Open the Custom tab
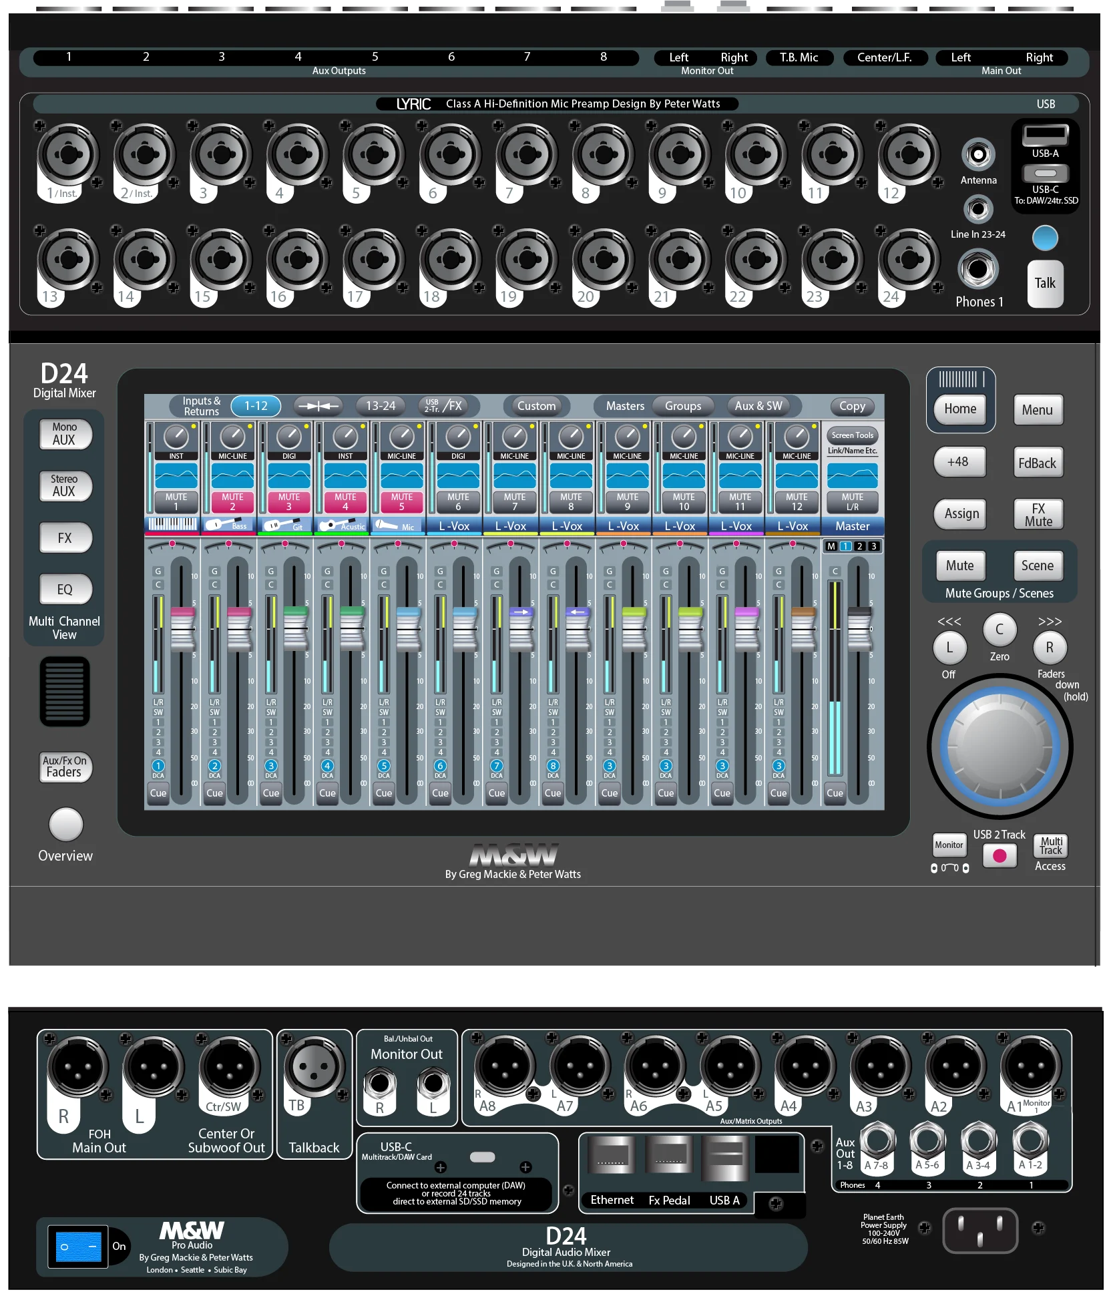 [536, 405]
